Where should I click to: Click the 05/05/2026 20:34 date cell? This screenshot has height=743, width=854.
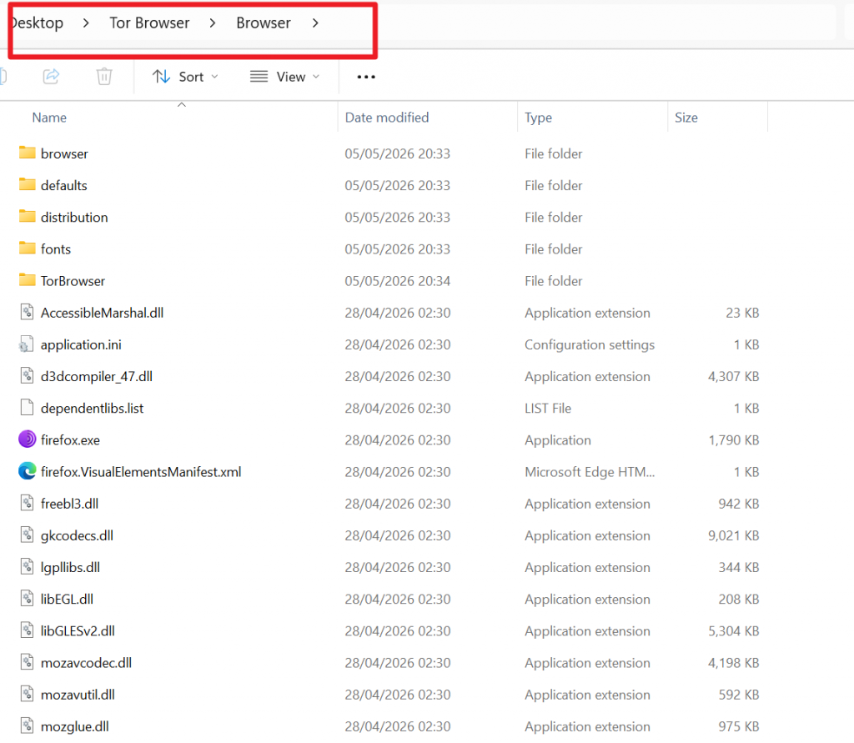[397, 281]
